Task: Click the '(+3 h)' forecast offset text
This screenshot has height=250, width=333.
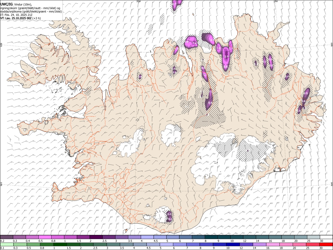Action: pyautogui.click(x=37, y=18)
